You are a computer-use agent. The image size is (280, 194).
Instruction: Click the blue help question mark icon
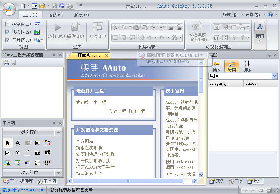point(270,15)
